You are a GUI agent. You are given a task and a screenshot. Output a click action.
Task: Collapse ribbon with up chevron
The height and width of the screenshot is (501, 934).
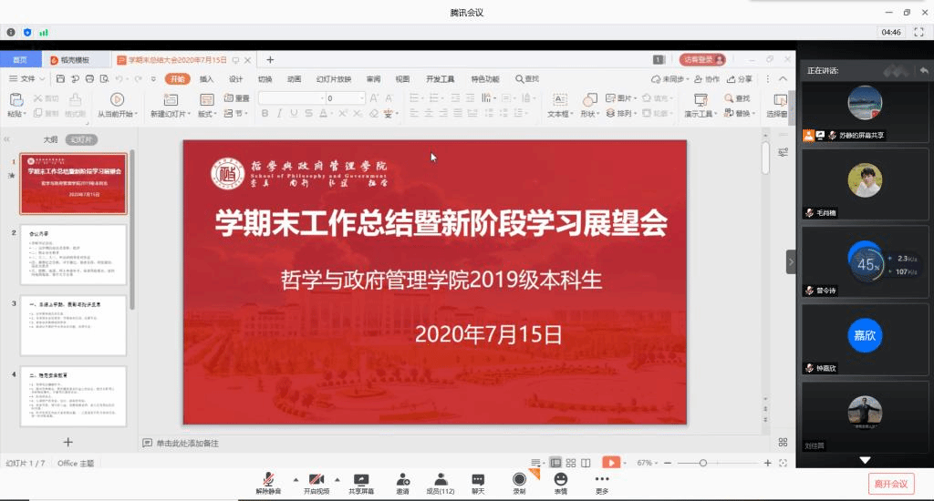click(783, 78)
